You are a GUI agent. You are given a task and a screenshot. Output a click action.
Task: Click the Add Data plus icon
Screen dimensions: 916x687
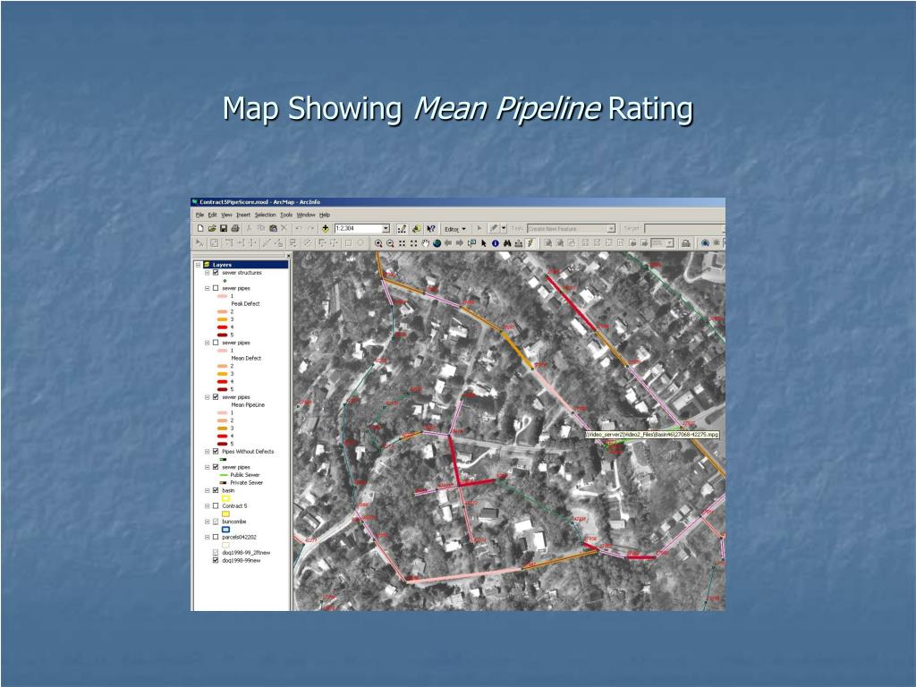pos(326,228)
